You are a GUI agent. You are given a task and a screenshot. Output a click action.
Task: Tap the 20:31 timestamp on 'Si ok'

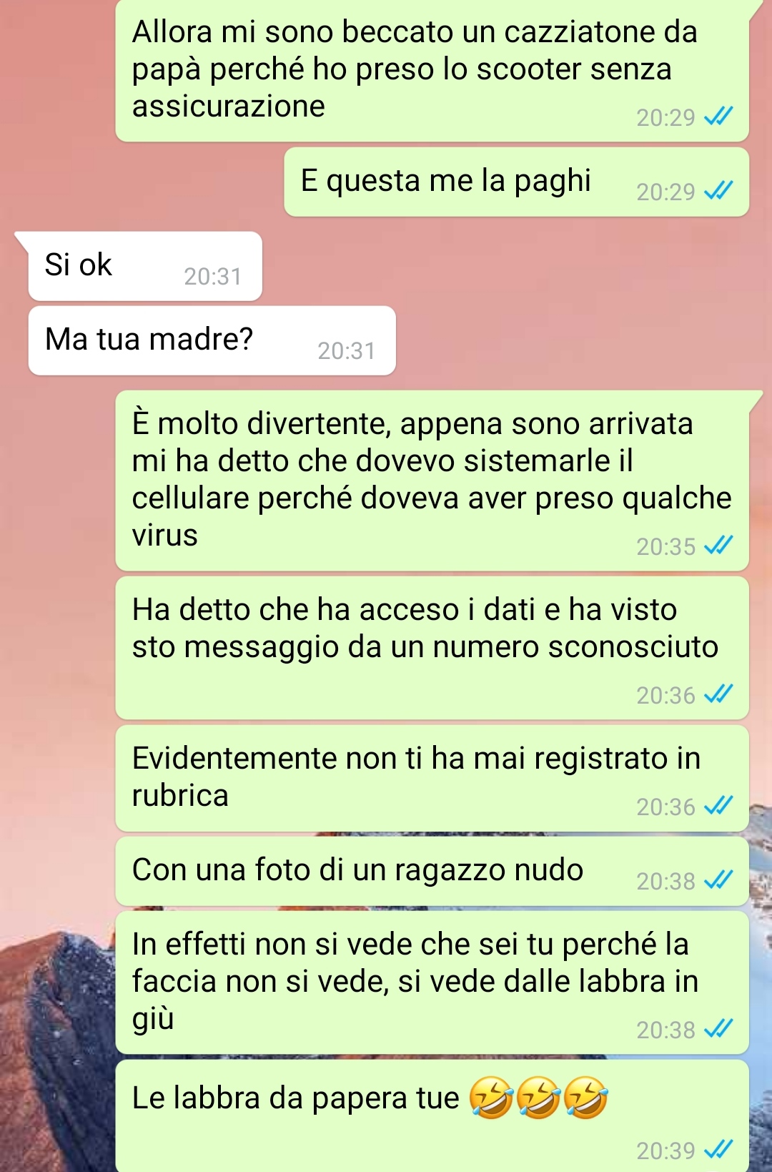tap(213, 276)
